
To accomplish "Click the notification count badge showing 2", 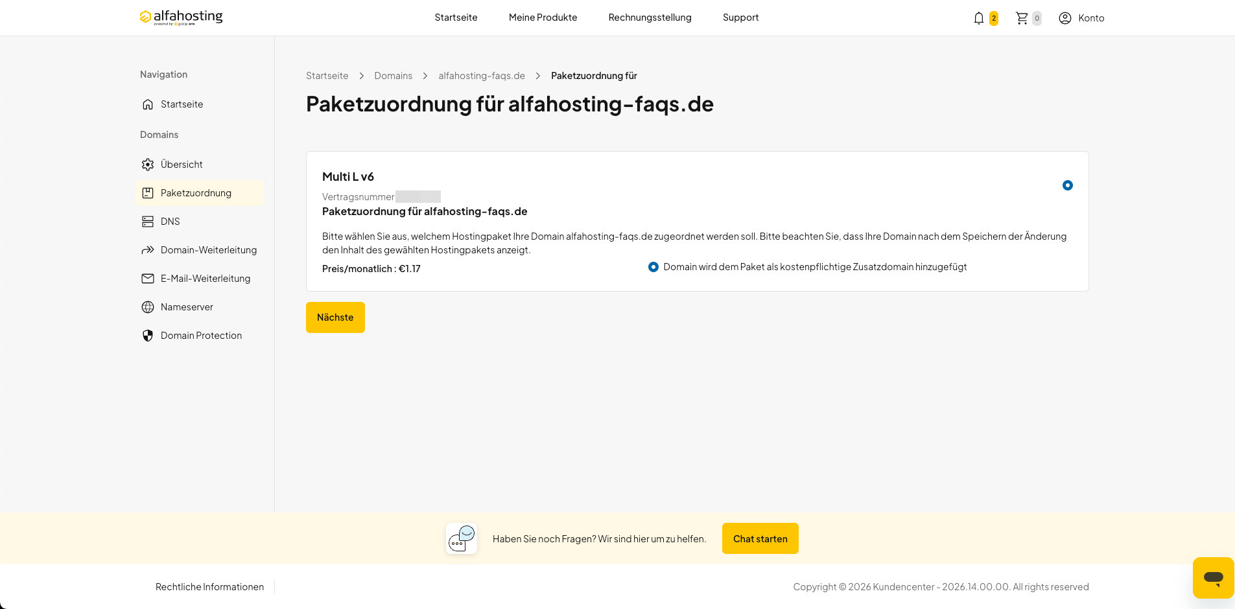I will click(993, 18).
